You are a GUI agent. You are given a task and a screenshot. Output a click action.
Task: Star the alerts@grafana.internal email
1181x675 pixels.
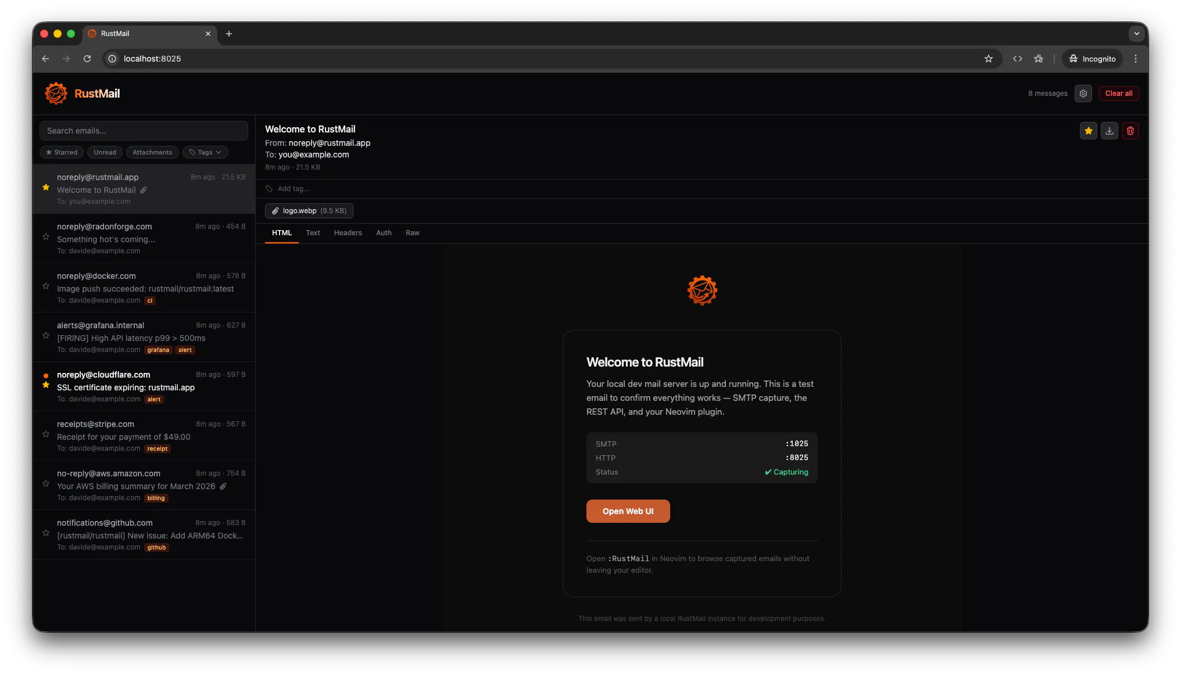[46, 335]
